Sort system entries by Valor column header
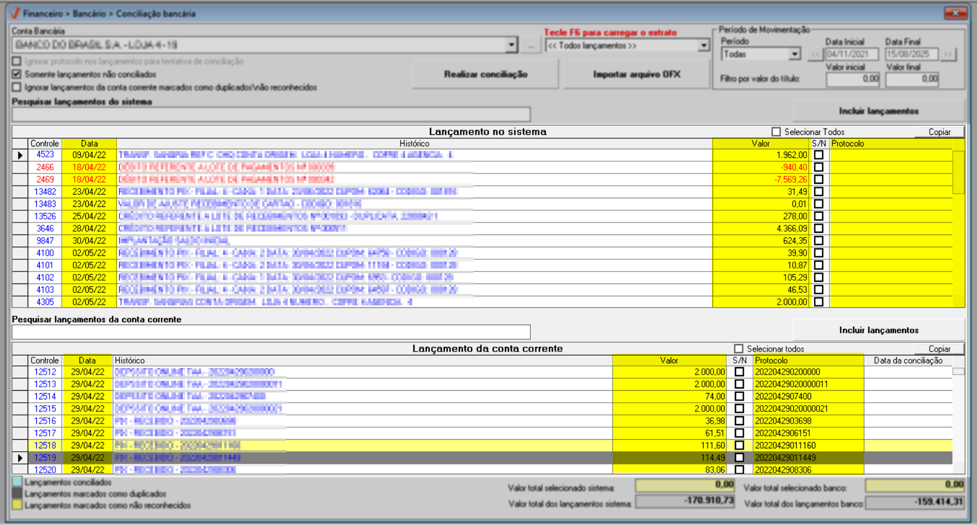The height and width of the screenshot is (525, 977). (760, 143)
